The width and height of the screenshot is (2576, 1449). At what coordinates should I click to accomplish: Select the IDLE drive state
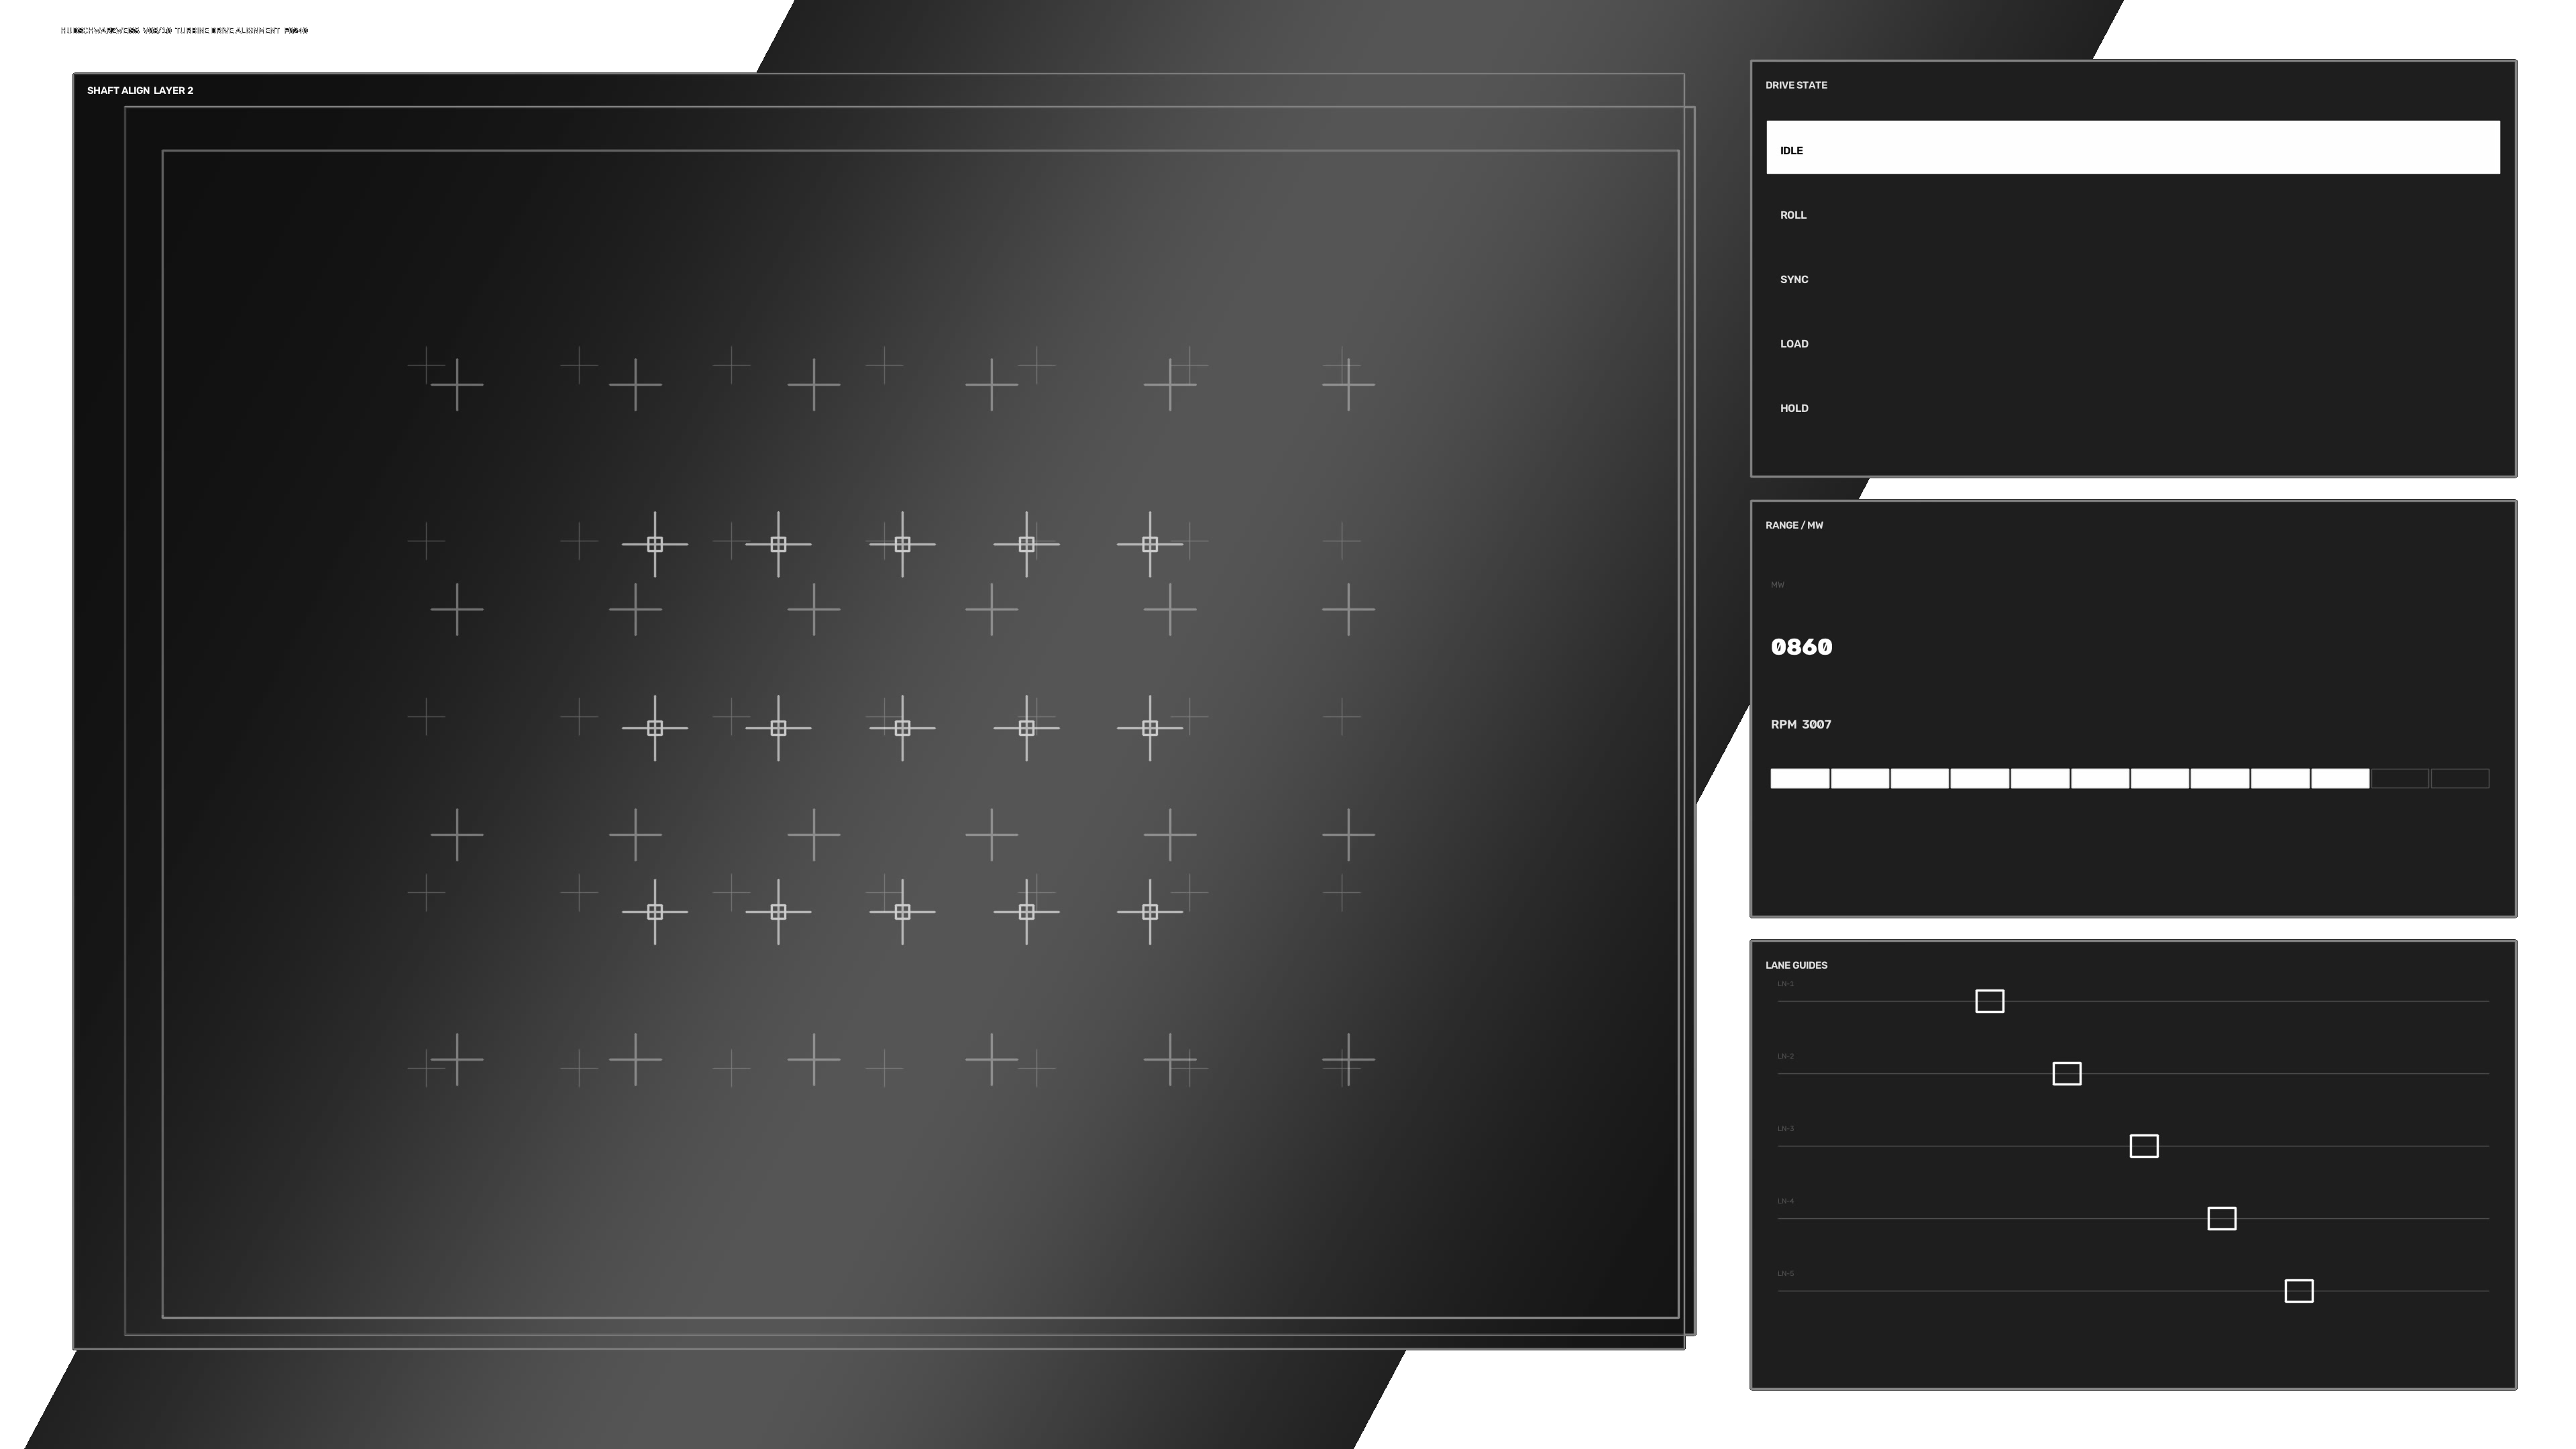pos(2132,148)
